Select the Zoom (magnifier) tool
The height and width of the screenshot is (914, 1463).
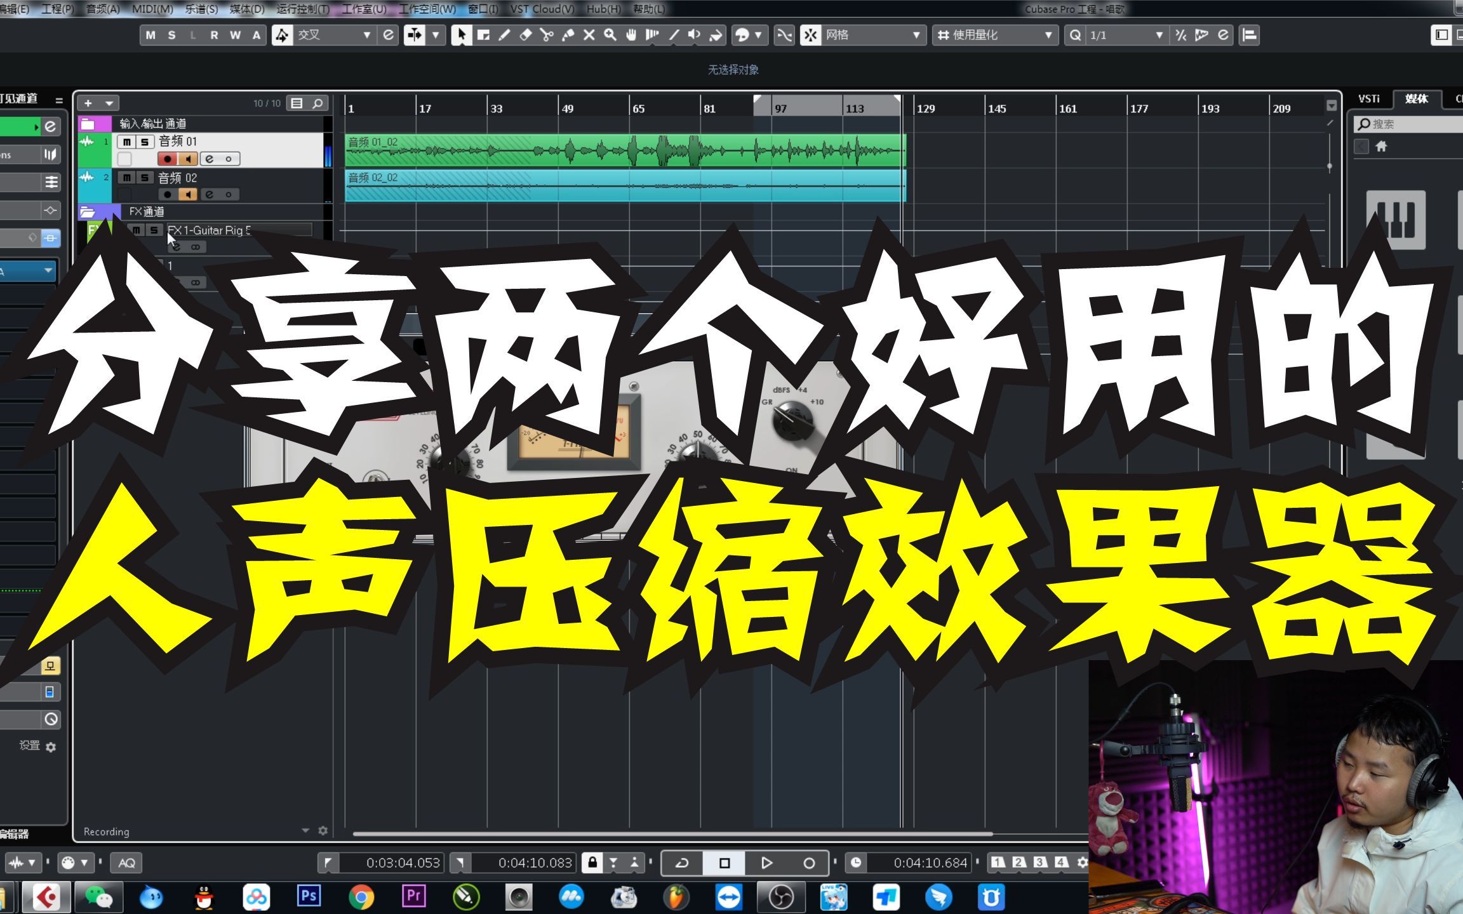point(609,36)
